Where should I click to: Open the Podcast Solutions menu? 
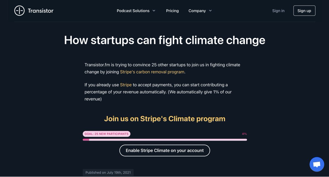pyautogui.click(x=133, y=11)
